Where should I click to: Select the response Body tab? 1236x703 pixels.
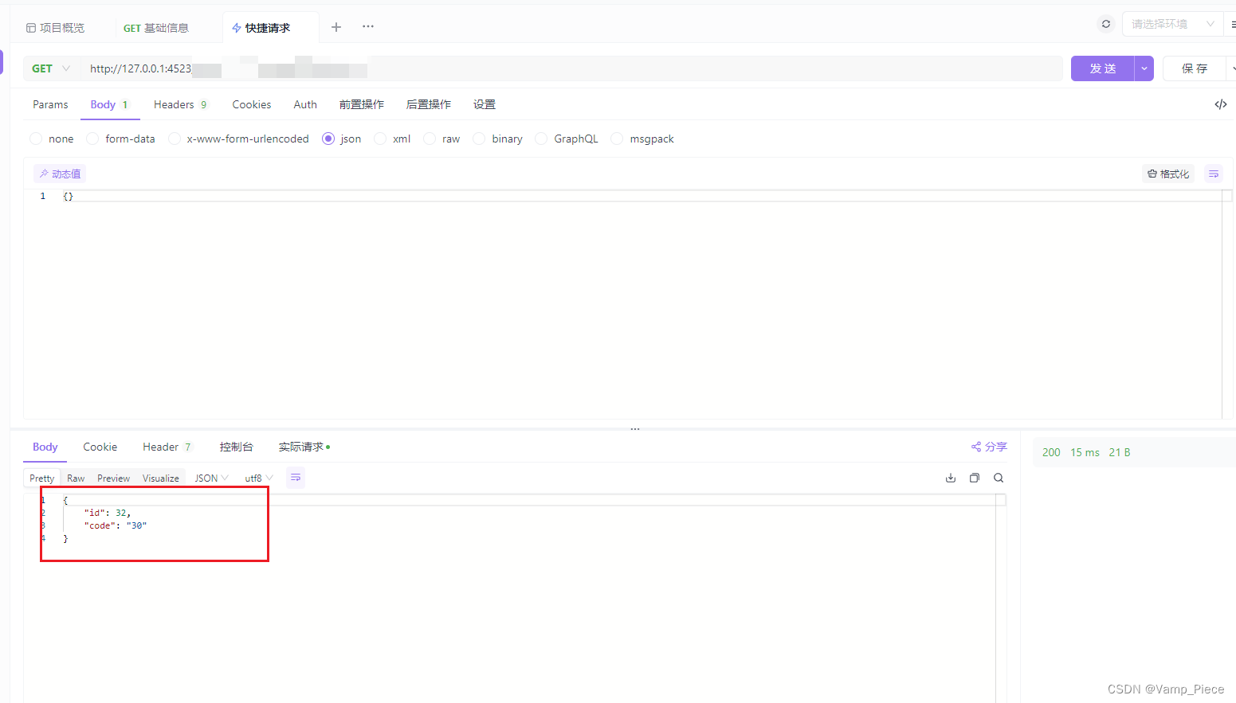45,447
